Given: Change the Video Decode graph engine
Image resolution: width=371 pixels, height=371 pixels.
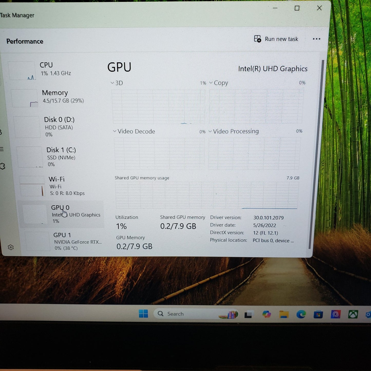Looking at the screenshot, I should [x=134, y=131].
